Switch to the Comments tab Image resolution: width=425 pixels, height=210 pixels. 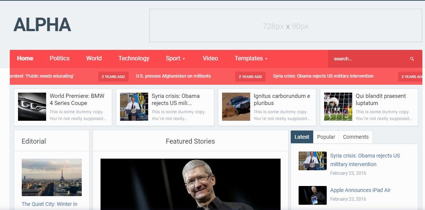(356, 137)
